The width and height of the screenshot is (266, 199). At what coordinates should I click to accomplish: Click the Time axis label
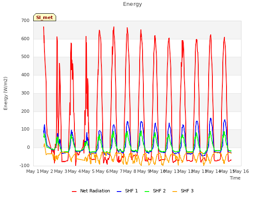(x=235, y=178)
